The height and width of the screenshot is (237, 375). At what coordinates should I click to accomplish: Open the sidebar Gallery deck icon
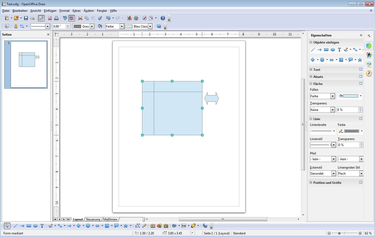369,64
